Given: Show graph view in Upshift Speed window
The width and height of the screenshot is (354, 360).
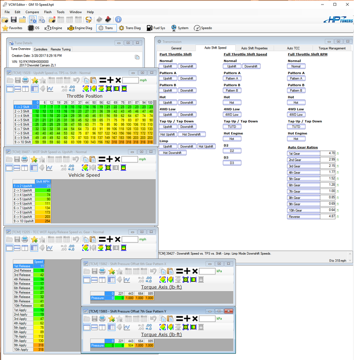Looking at the screenshot, I should click(x=50, y=89).
